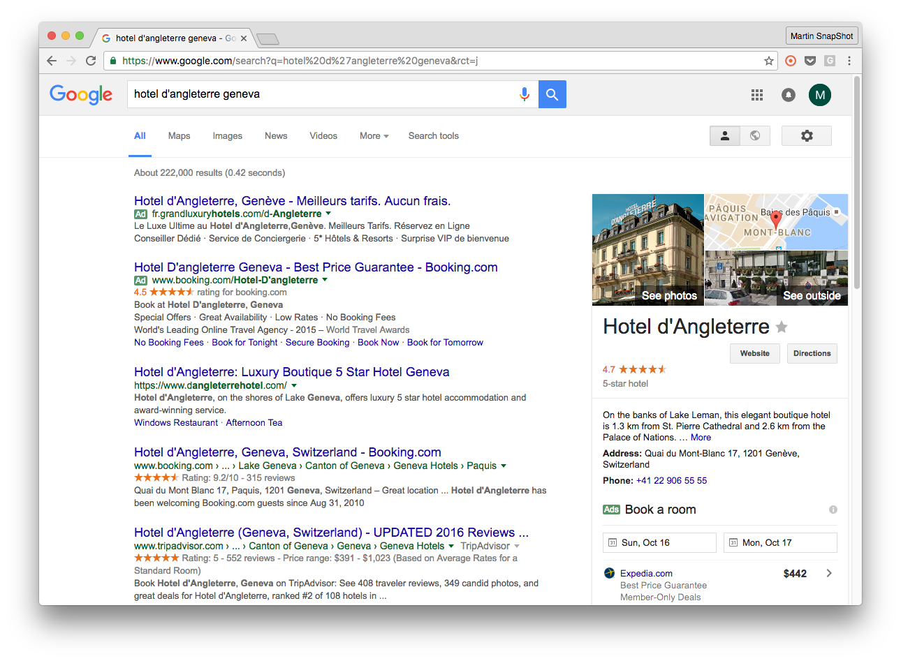Bookmark this page with the star icon
The height and width of the screenshot is (661, 901).
pos(769,61)
